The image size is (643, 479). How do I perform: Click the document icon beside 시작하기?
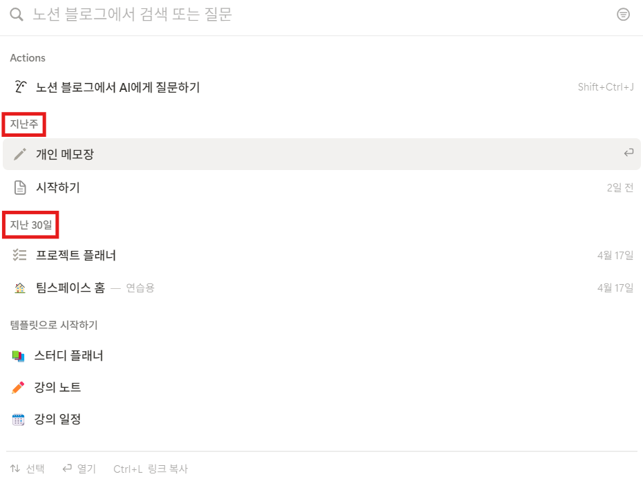click(x=19, y=187)
